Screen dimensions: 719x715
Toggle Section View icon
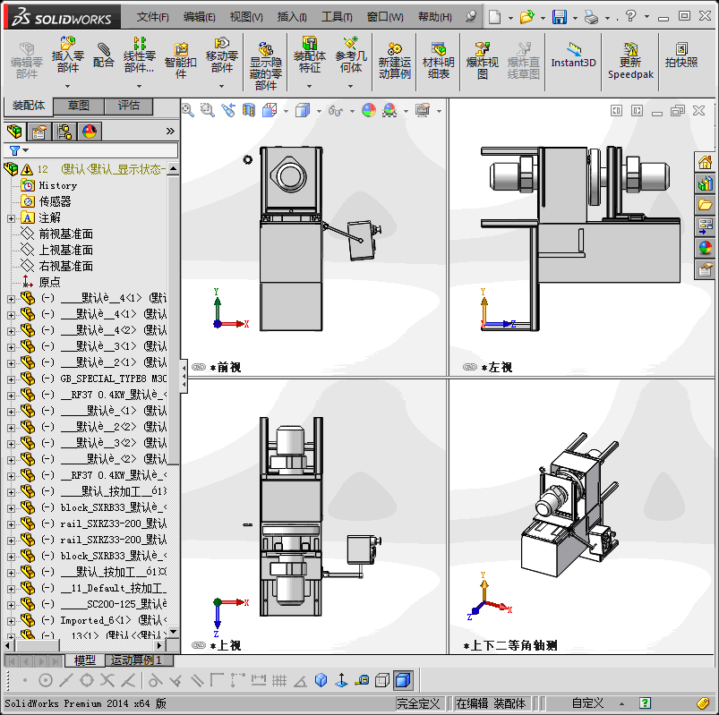(249, 110)
